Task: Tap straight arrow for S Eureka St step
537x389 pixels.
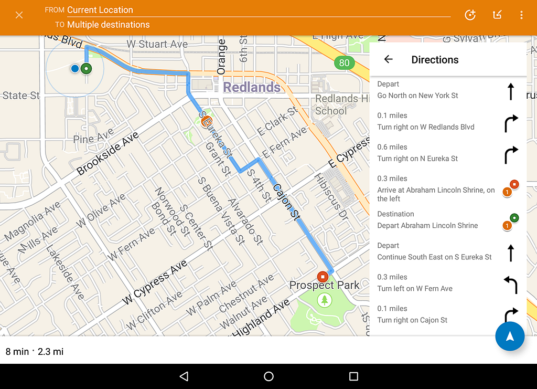Action: 511,253
